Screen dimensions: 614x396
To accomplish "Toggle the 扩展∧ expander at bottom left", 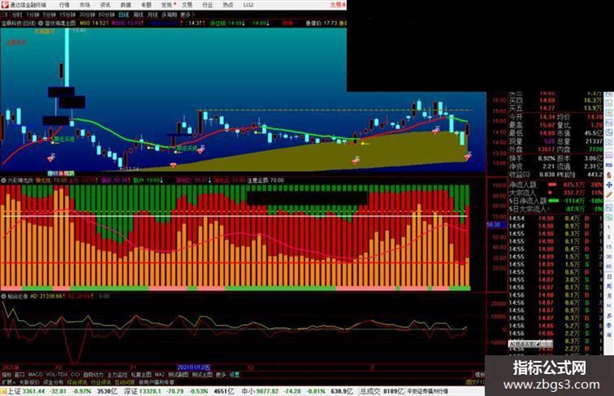I will (x=8, y=382).
